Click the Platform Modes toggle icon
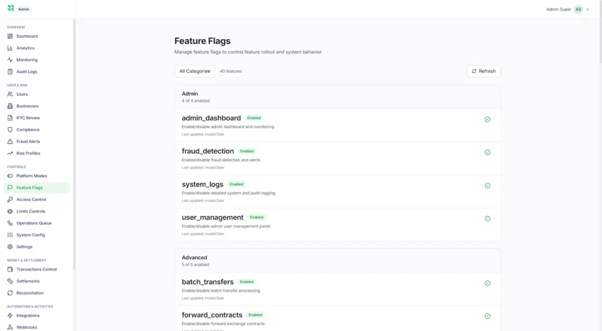The image size is (602, 331). (x=10, y=176)
